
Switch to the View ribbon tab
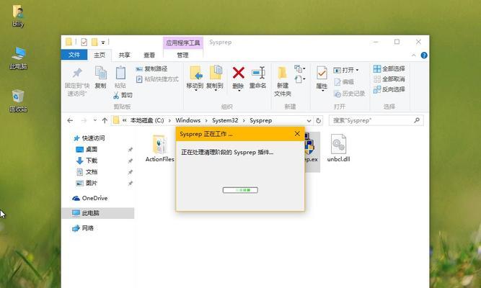coord(149,55)
